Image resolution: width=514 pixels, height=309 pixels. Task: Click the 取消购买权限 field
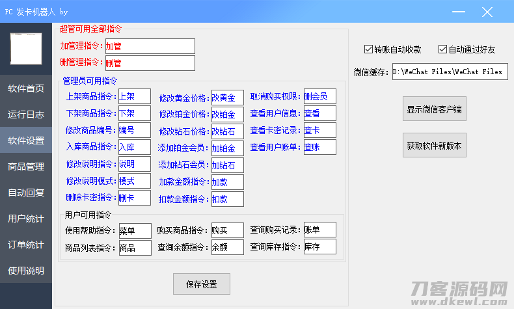(320, 96)
